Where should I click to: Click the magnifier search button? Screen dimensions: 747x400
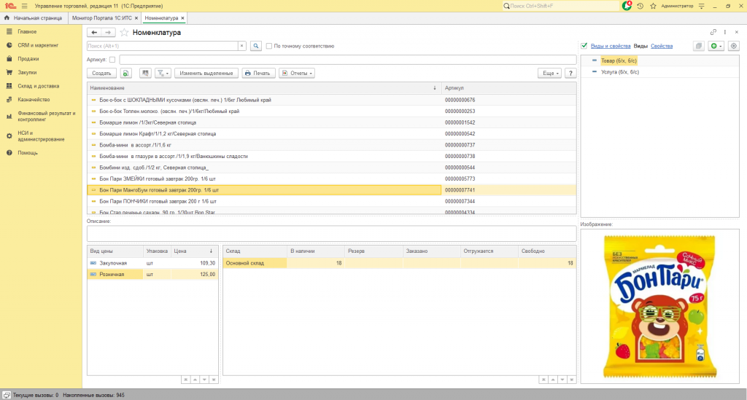click(256, 46)
